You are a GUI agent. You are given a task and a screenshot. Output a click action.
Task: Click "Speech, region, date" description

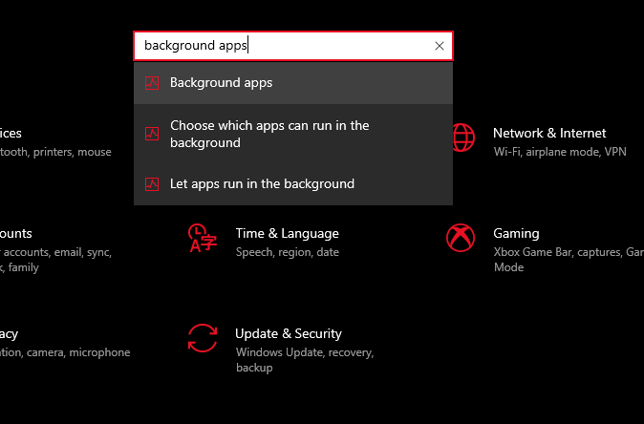tap(288, 252)
